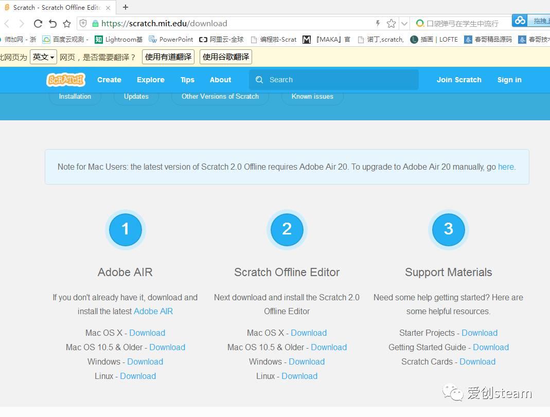
Task: Open the PowerPoint bookmark
Action: tap(171, 39)
